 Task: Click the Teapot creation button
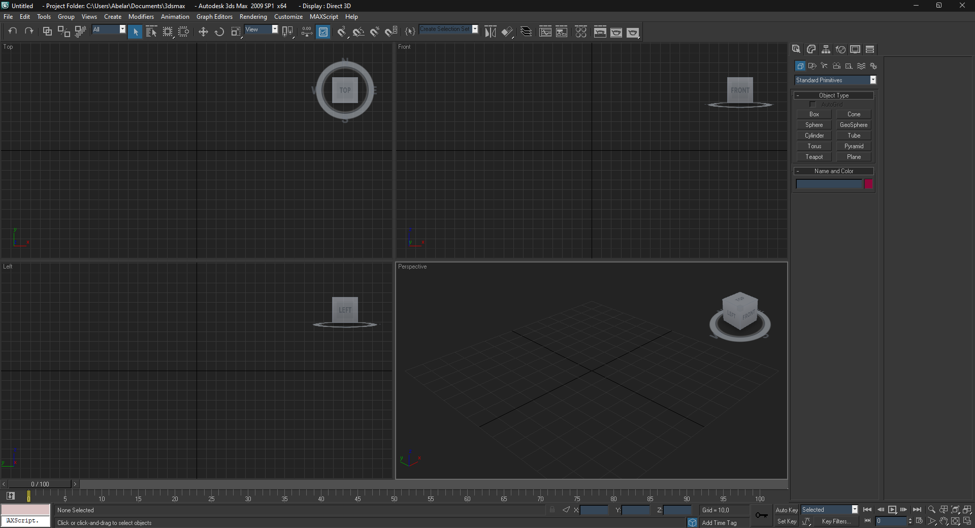point(814,157)
